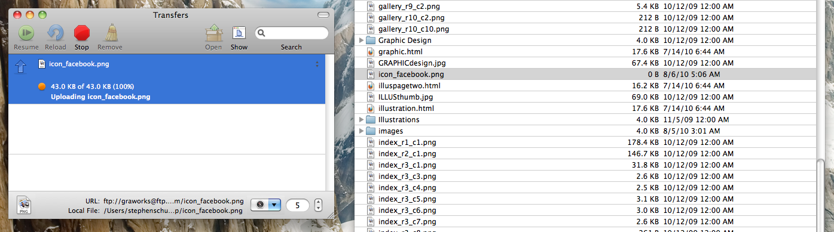Stop the current upload
The height and width of the screenshot is (232, 834).
click(82, 33)
